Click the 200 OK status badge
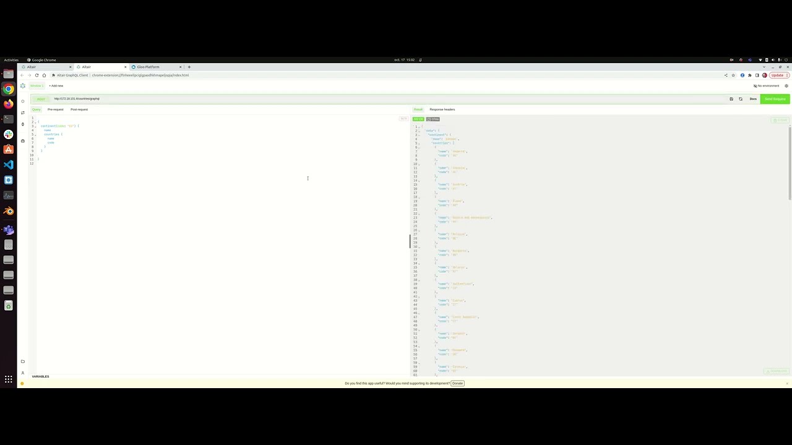 click(x=418, y=119)
